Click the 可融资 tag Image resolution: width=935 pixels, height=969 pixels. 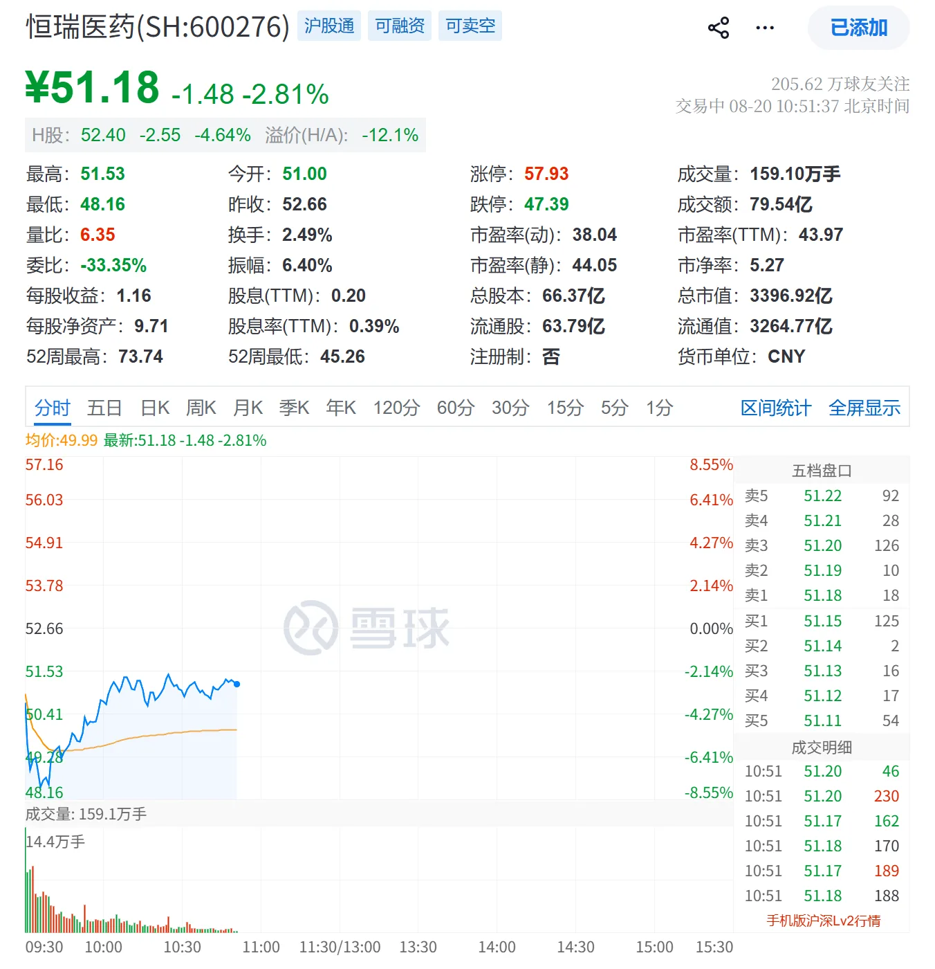tap(400, 26)
